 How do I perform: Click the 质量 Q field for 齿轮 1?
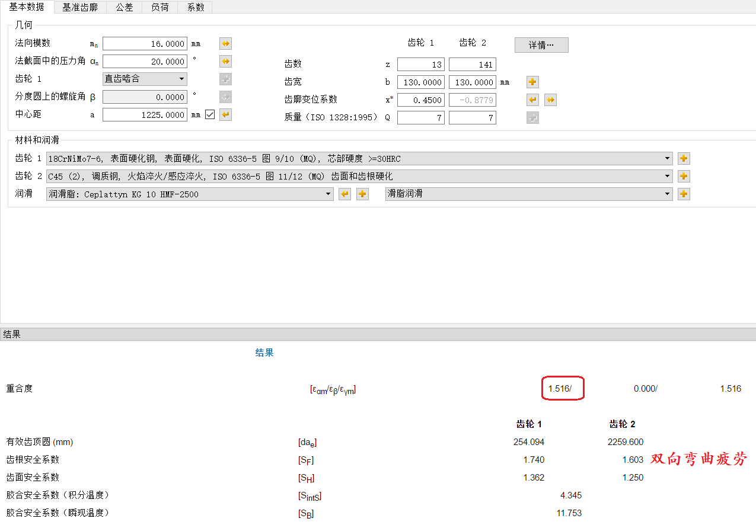421,118
